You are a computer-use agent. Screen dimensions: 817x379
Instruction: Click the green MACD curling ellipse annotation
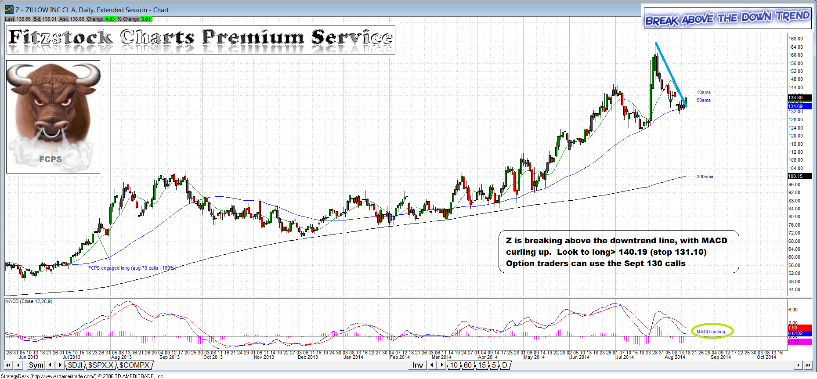click(712, 331)
